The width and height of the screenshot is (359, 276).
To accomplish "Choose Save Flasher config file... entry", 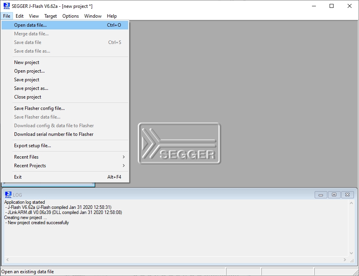I will tap(65, 108).
